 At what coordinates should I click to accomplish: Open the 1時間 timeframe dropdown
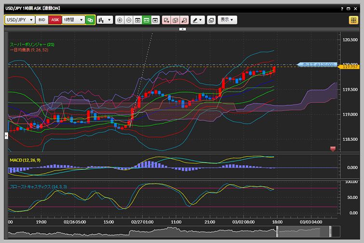(x=73, y=20)
